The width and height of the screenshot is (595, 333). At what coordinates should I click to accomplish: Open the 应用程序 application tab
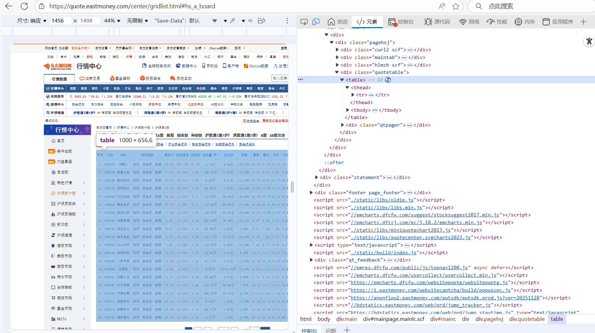(x=558, y=22)
